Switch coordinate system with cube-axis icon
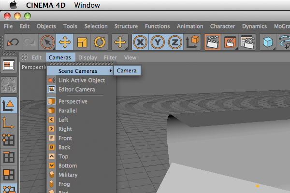The image size is (290, 193). (x=192, y=42)
